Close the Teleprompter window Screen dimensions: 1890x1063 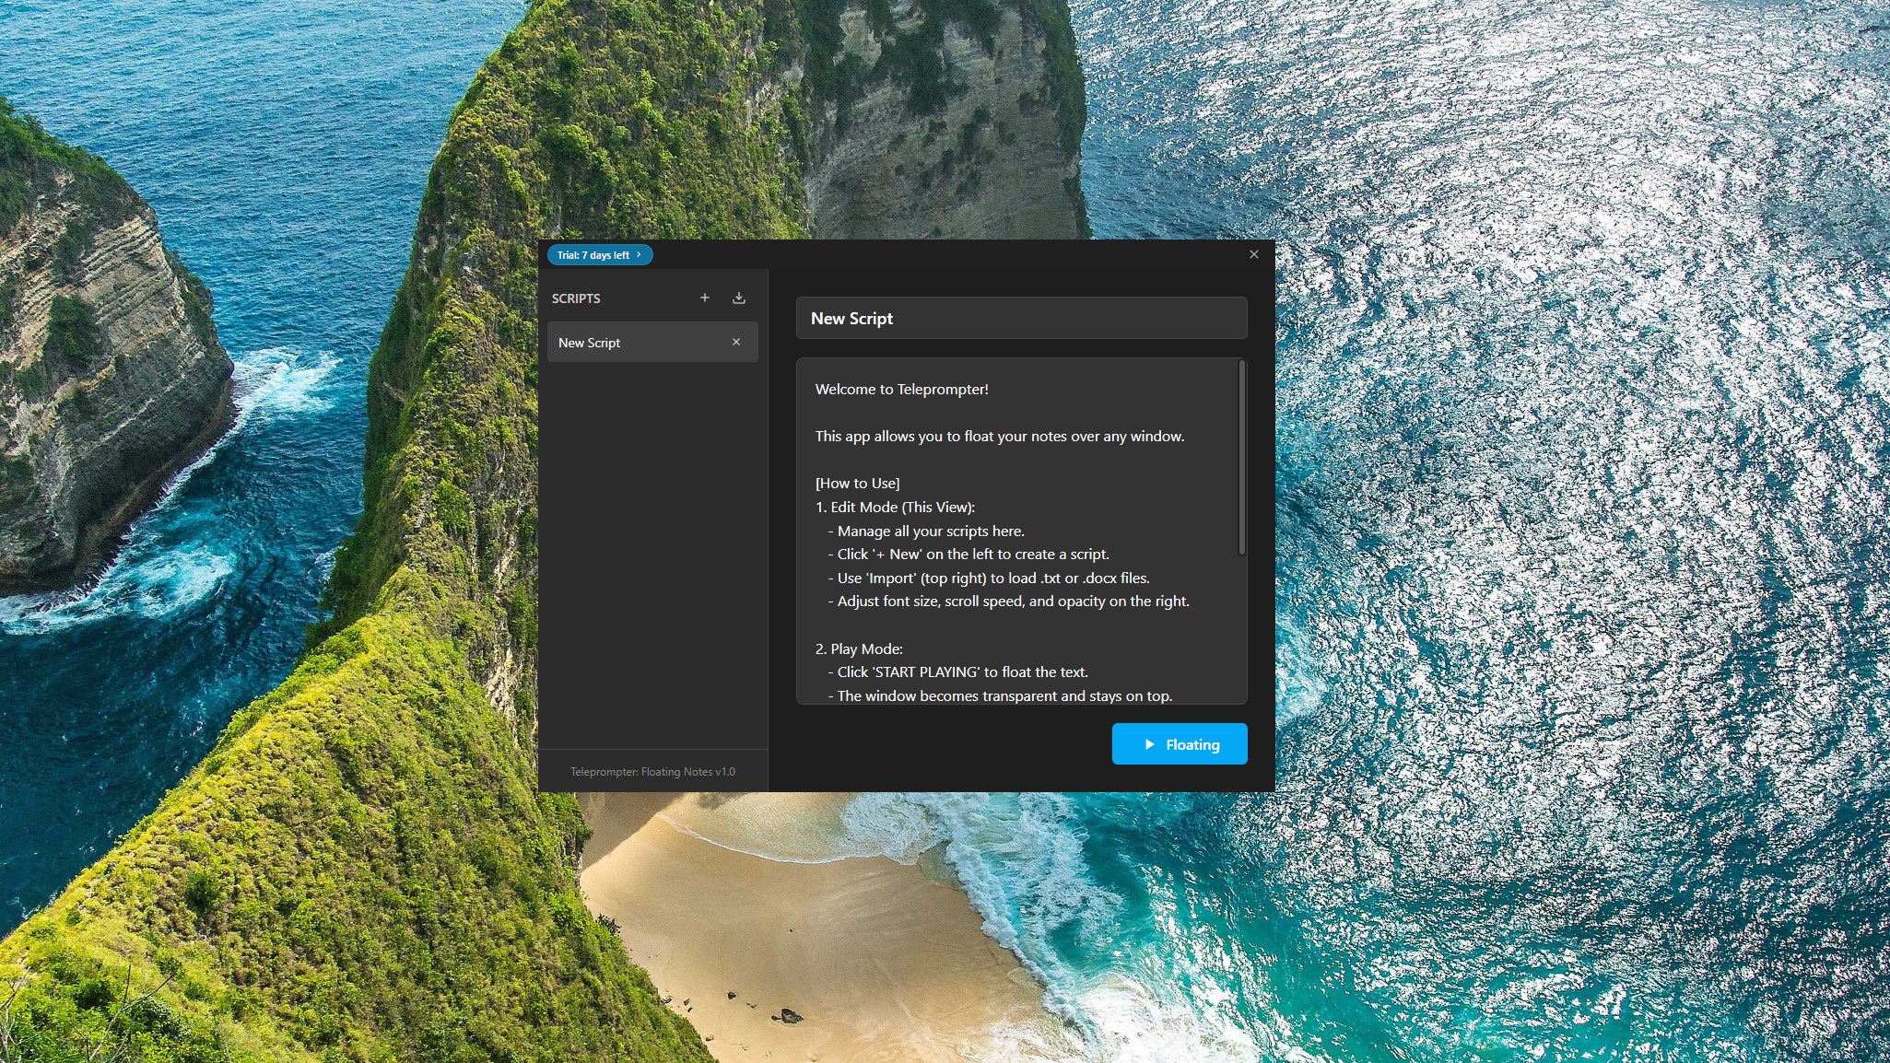[x=1253, y=254]
